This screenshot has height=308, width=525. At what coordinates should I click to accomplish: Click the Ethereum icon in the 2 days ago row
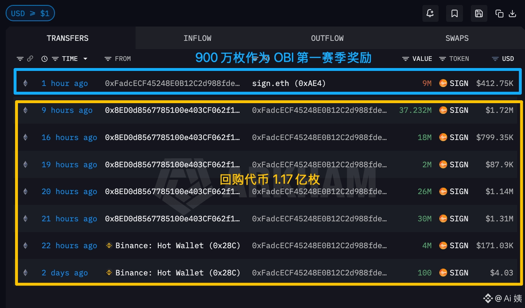click(25, 273)
